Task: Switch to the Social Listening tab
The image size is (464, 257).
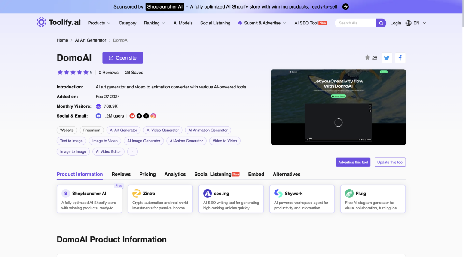Action: [217, 174]
